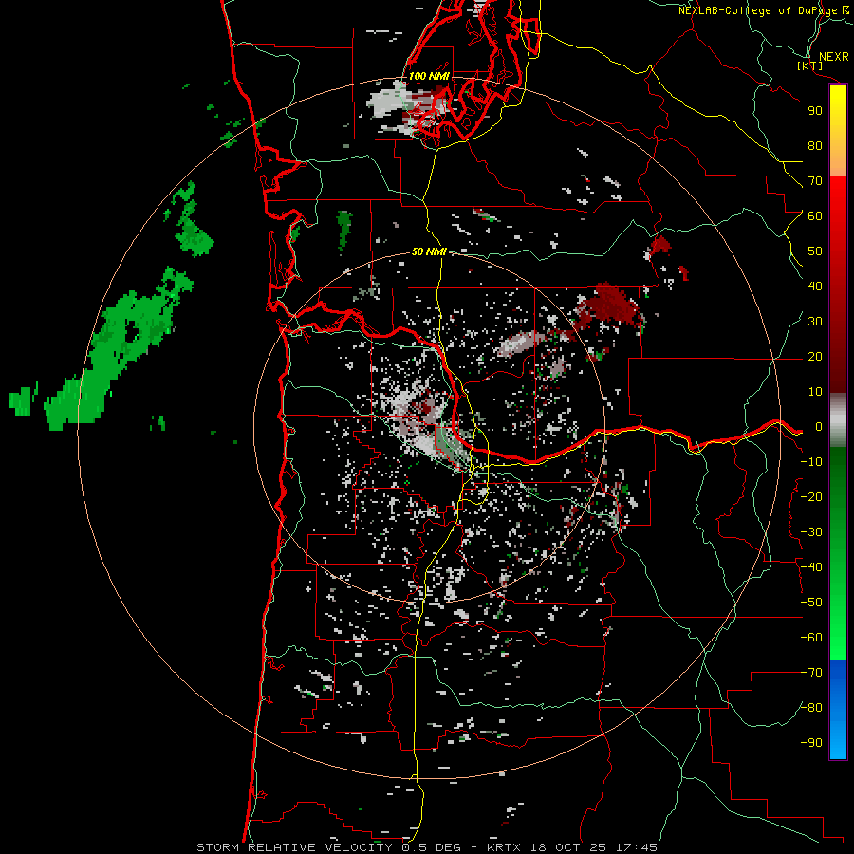Click the dark red echo northeast of radar
Screen dimensions: 854x854
[x=610, y=306]
